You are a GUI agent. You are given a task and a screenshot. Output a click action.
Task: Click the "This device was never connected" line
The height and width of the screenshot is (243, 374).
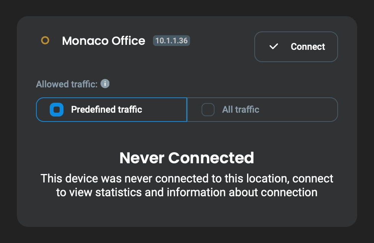pos(187,178)
